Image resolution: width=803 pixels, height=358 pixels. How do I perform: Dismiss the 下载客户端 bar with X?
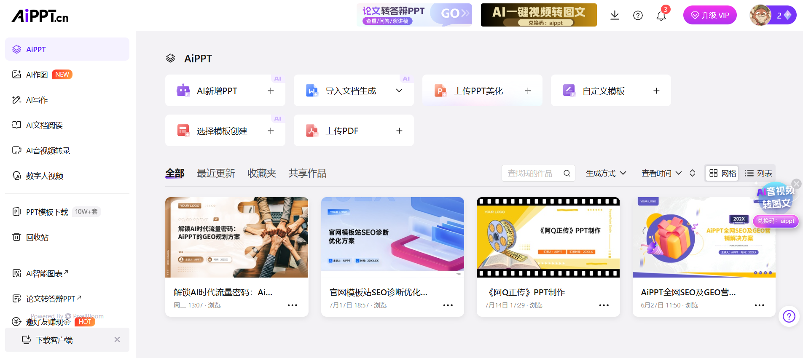pos(117,339)
